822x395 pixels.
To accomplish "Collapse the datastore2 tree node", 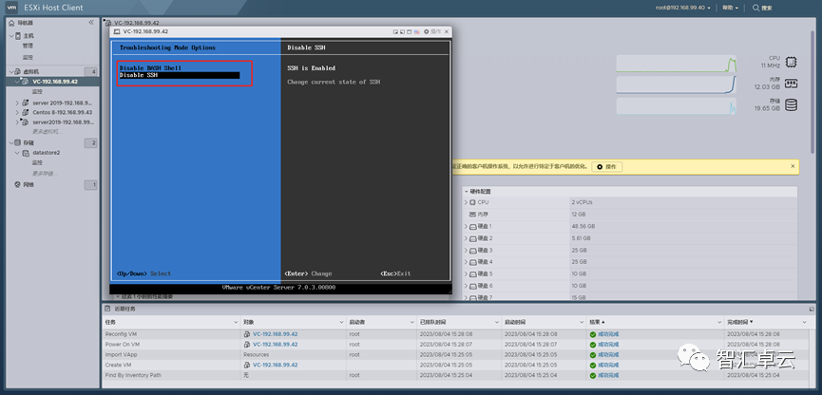I will pyautogui.click(x=17, y=153).
